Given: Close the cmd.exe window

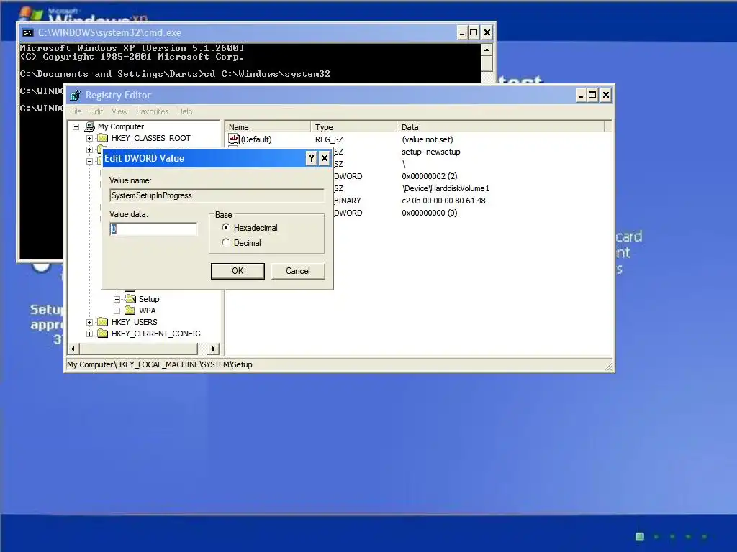Looking at the screenshot, I should pyautogui.click(x=487, y=32).
